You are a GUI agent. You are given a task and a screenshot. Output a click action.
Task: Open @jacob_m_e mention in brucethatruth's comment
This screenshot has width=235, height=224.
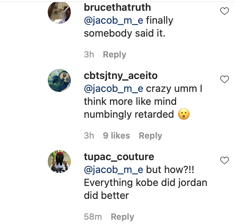tap(114, 20)
